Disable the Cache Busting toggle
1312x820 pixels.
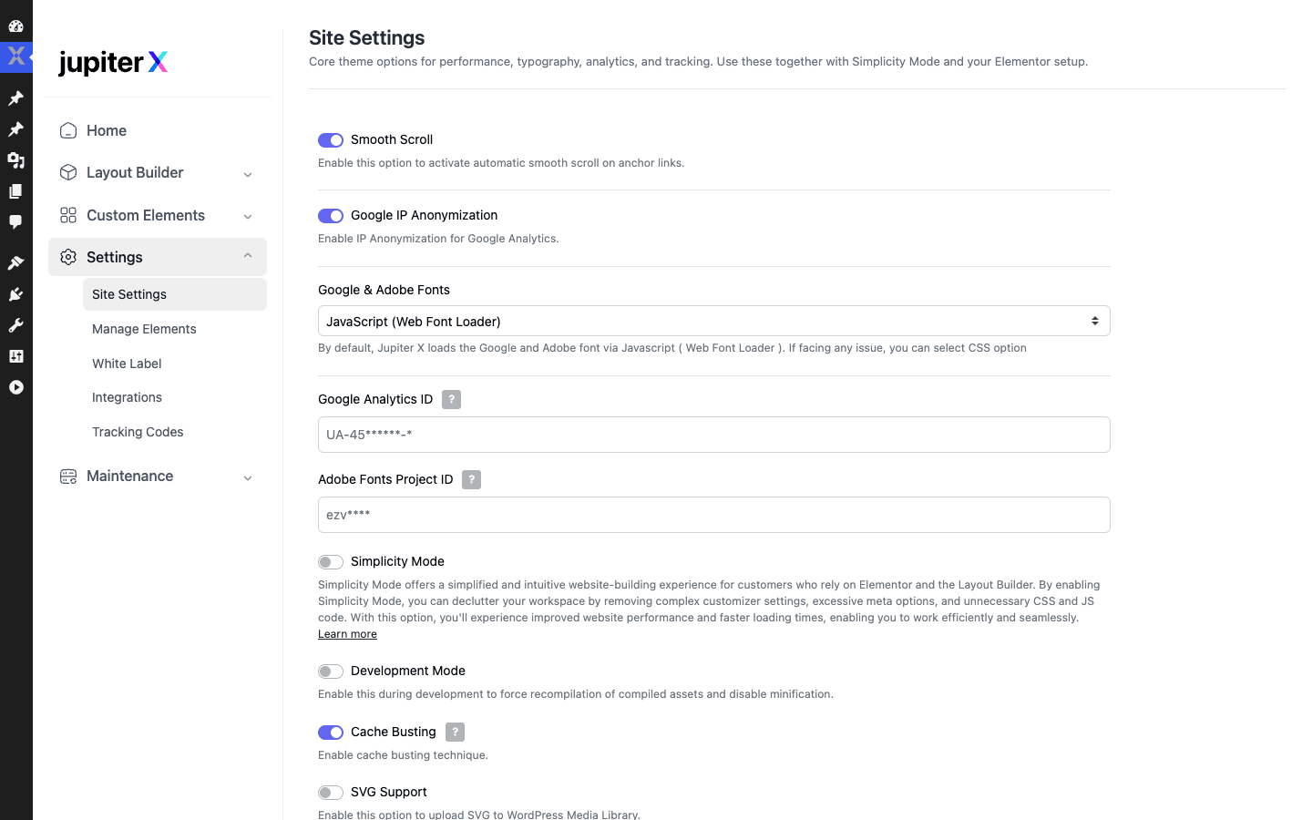[331, 733]
